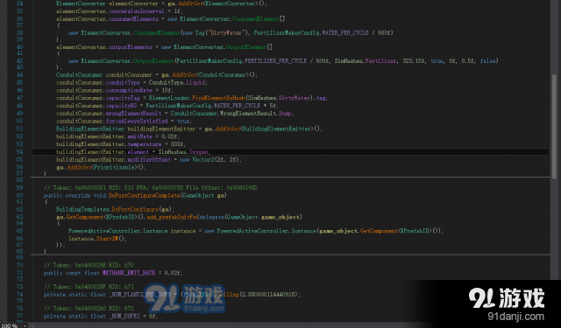Screen dimensions: 561x328
Task: Click 'emitRate' field on line 52
Action: tap(140, 136)
